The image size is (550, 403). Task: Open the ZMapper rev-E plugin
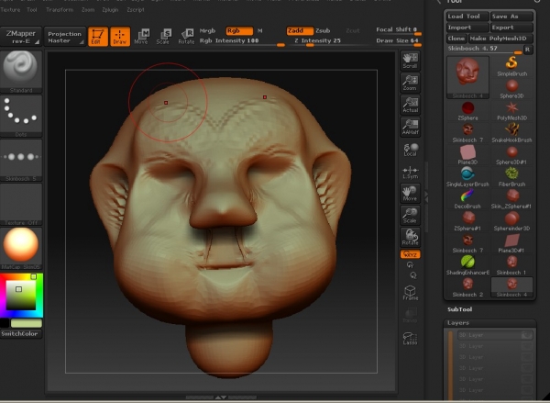(21, 37)
